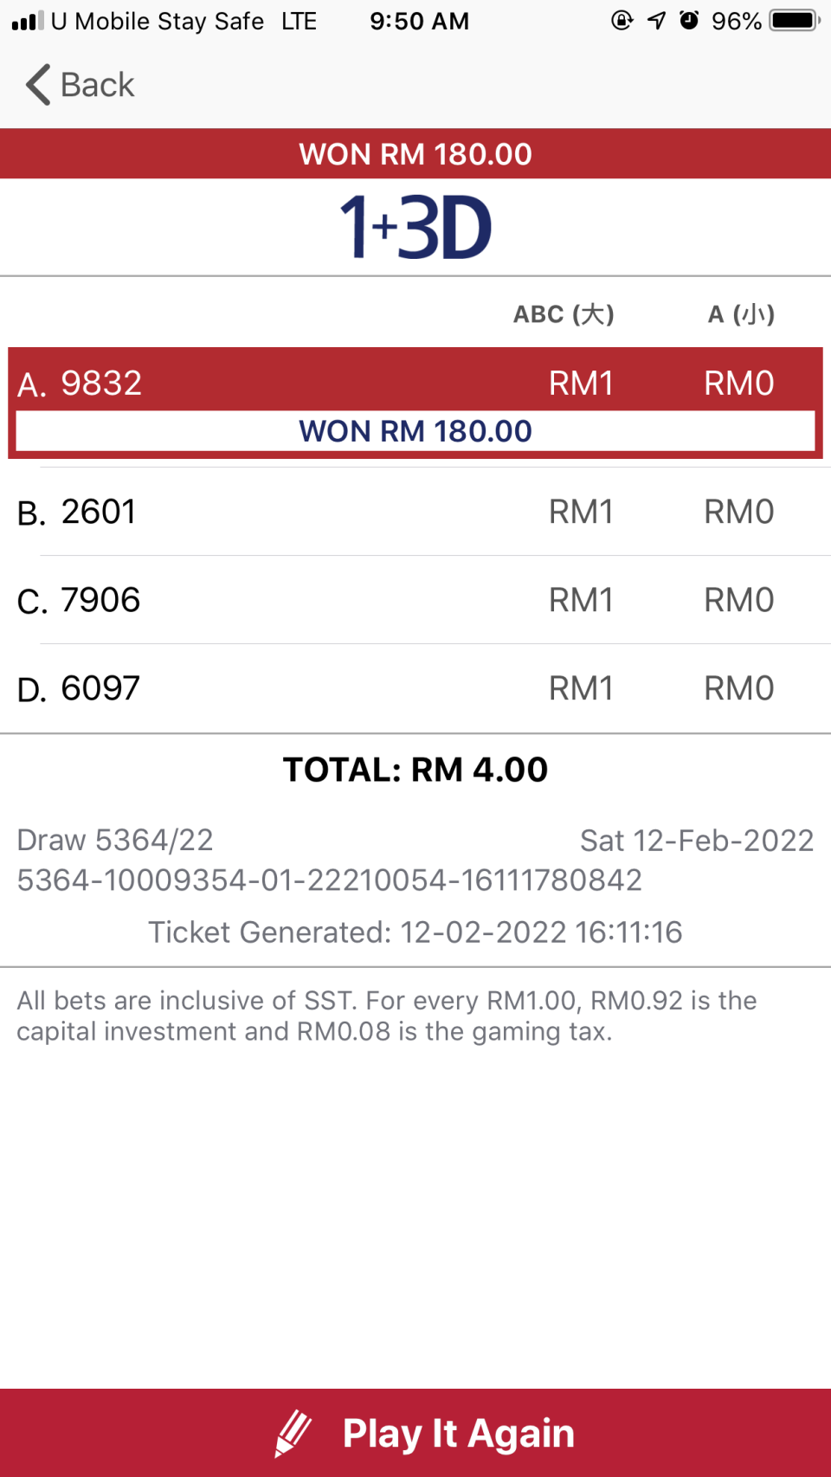
Task: Tap the pencil icon beside Play It Again
Action: [293, 1433]
